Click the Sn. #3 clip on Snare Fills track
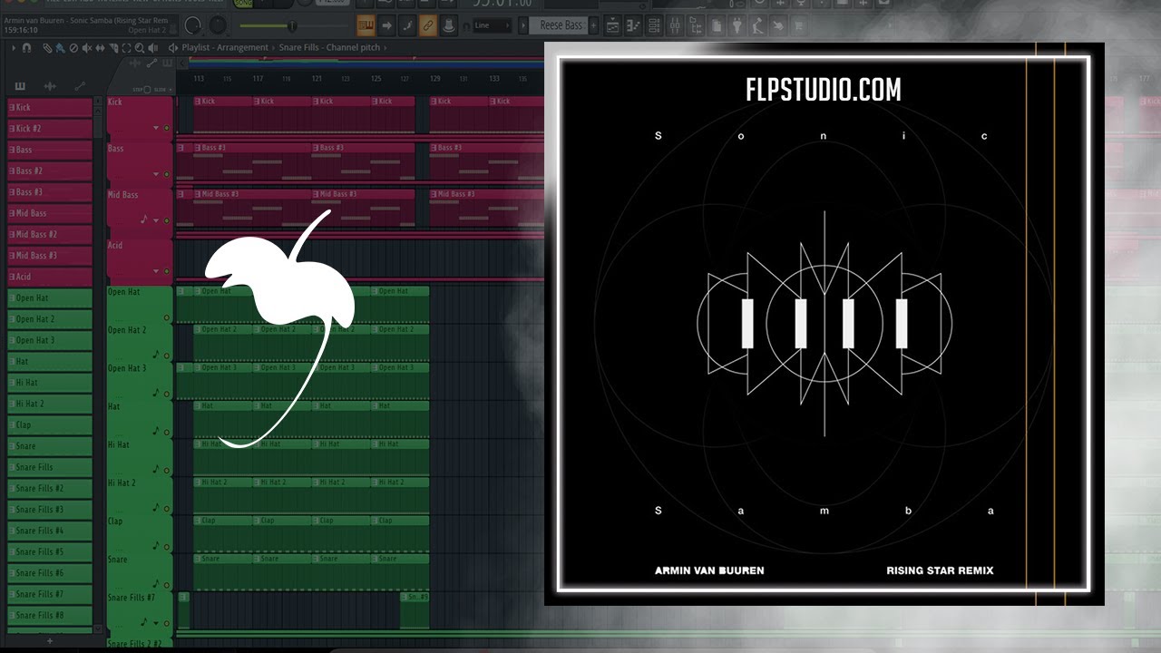Screen dimensions: 1161x653 click(415, 609)
